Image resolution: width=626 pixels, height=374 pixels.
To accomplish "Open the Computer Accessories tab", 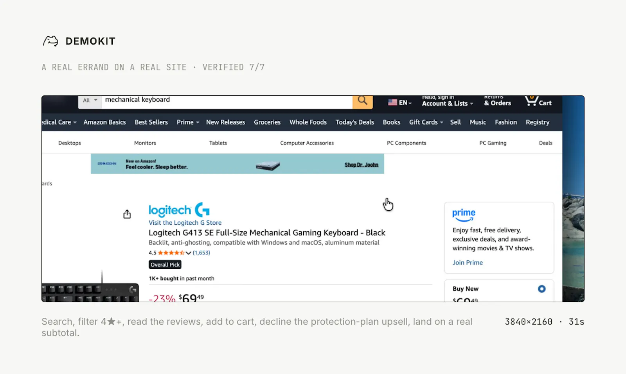I will (x=307, y=143).
